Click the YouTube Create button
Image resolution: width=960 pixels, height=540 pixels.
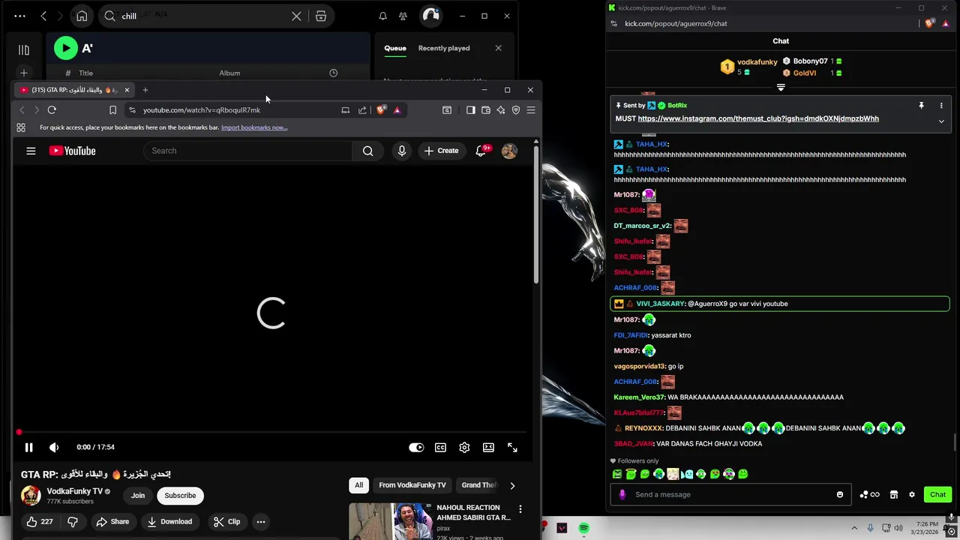pos(441,151)
